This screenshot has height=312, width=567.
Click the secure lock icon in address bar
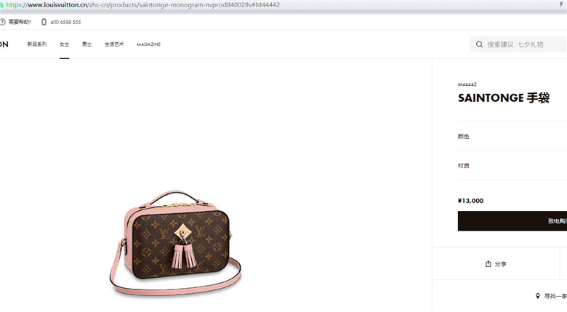1,4
